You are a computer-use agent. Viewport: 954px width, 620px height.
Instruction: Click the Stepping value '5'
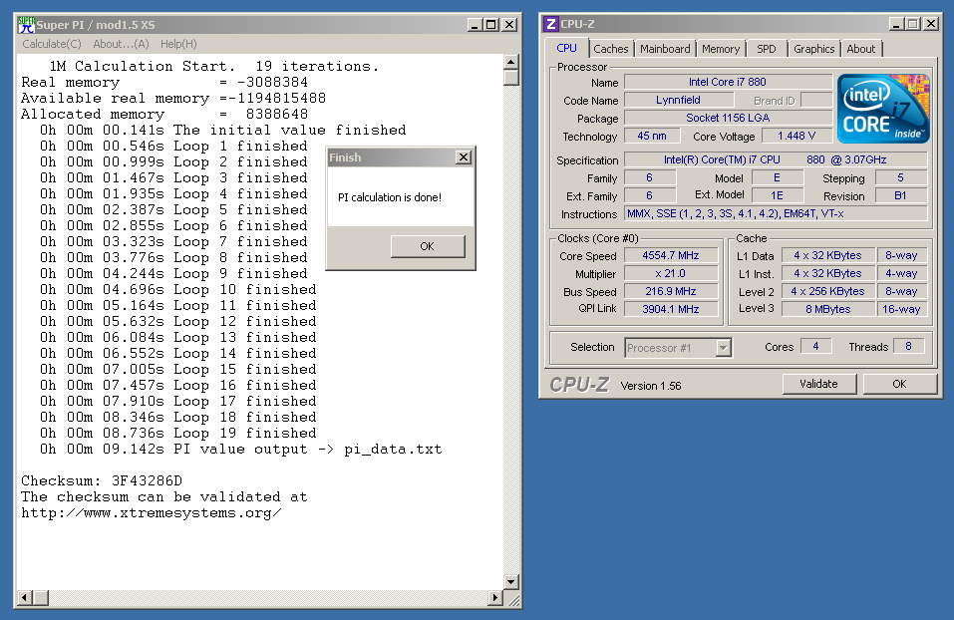click(x=901, y=177)
